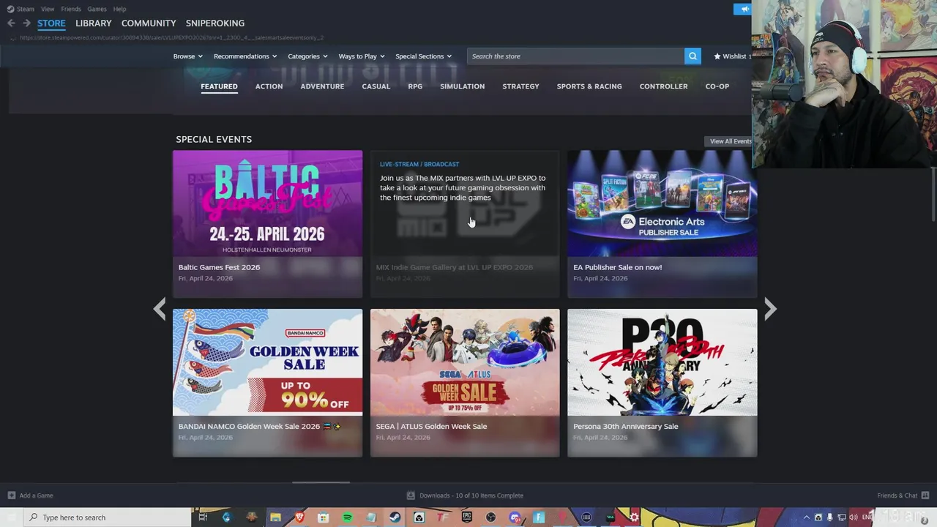Go back with the left arrow
The width and height of the screenshot is (937, 527).
[x=11, y=23]
